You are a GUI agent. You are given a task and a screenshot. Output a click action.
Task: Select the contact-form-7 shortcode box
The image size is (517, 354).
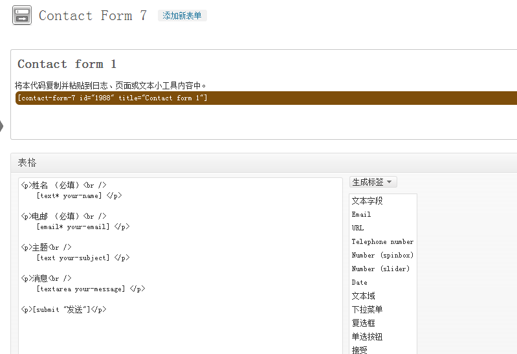[x=266, y=98]
